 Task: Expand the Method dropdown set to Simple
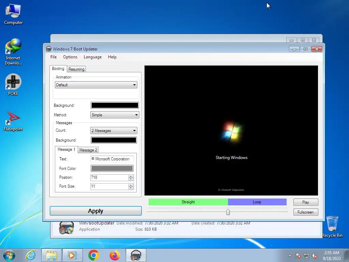[115, 115]
